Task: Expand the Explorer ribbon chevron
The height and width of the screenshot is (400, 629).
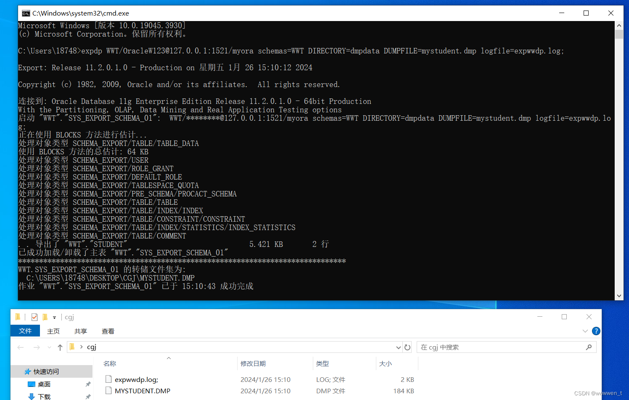Action: coord(585,331)
